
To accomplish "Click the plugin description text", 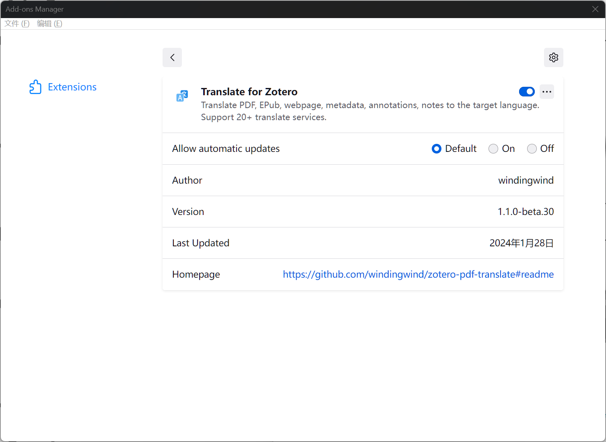I will (370, 111).
